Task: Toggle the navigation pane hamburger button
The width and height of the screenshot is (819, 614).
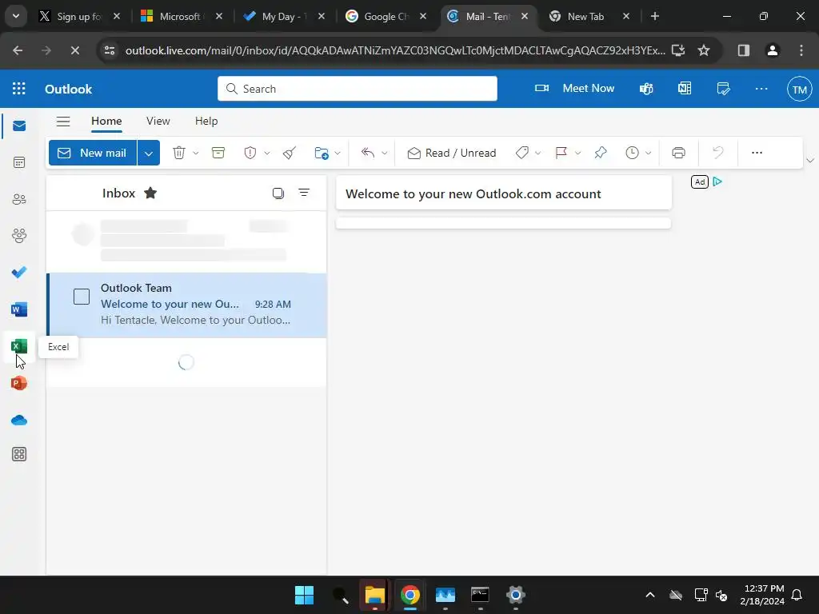Action: pos(63,122)
